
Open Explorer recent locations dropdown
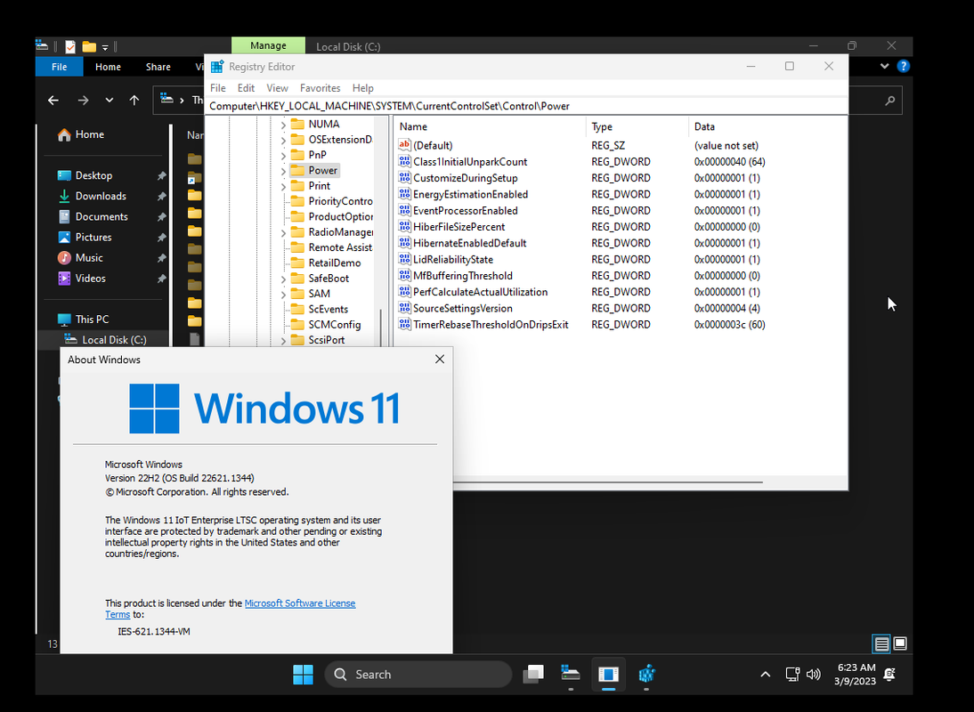tap(110, 100)
